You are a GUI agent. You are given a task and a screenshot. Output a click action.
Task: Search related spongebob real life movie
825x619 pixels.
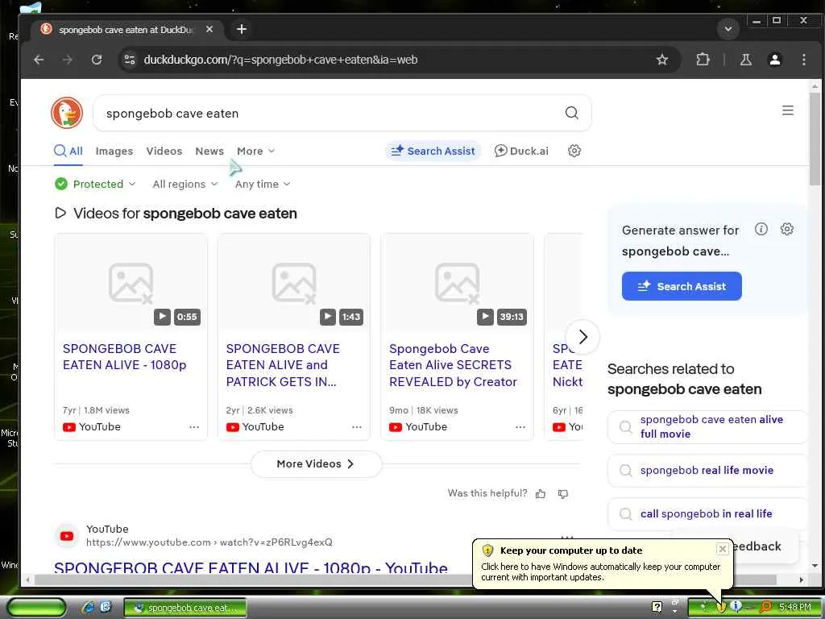click(x=707, y=471)
